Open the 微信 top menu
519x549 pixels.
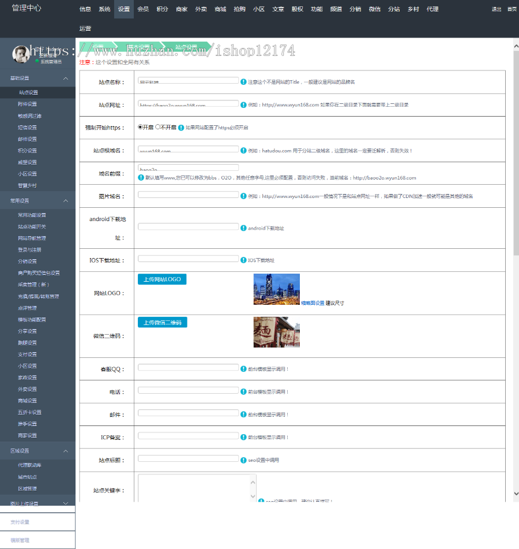pyautogui.click(x=375, y=9)
